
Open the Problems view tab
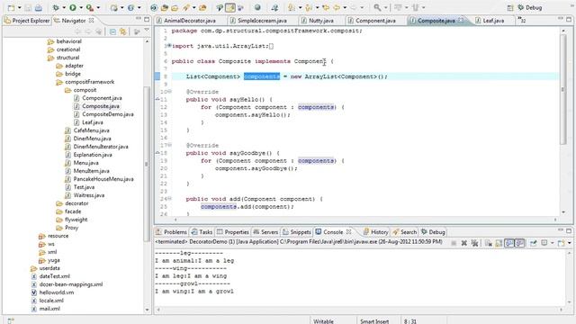[x=171, y=232]
